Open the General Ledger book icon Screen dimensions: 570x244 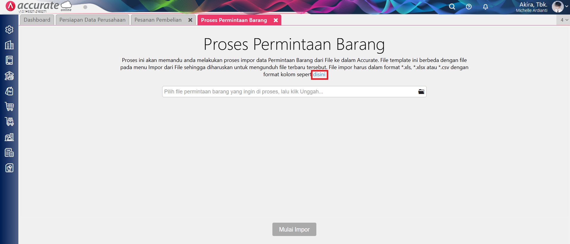(x=9, y=60)
